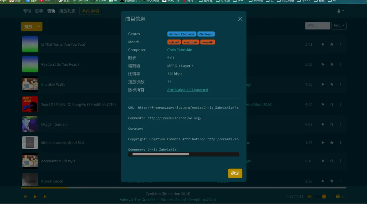Seek on the playback progress bar
Viewport: 367px width, 204px height.
coord(183,187)
